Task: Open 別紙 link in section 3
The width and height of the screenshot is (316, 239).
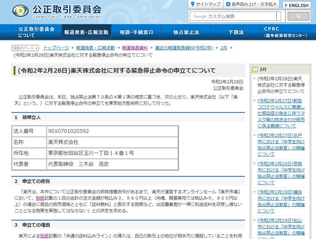Action: [44, 236]
